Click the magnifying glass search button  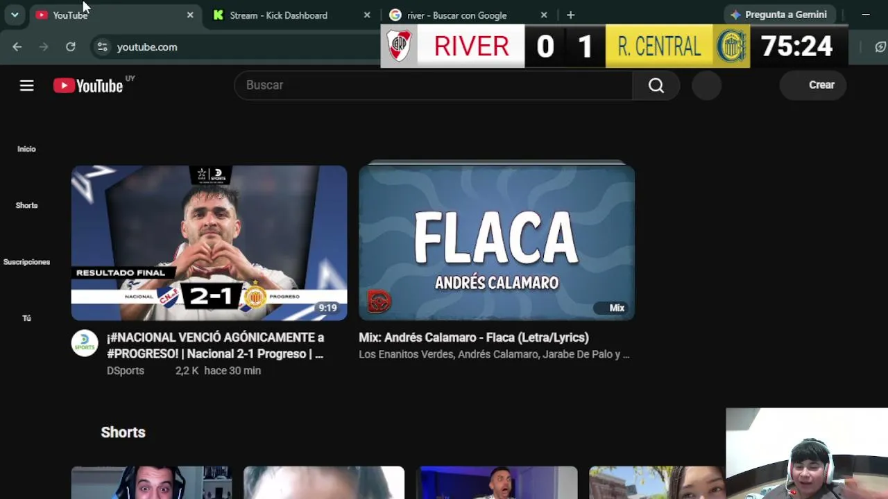click(x=656, y=85)
